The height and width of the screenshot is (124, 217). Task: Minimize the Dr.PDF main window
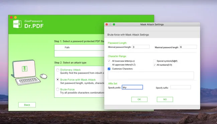pos(15,17)
